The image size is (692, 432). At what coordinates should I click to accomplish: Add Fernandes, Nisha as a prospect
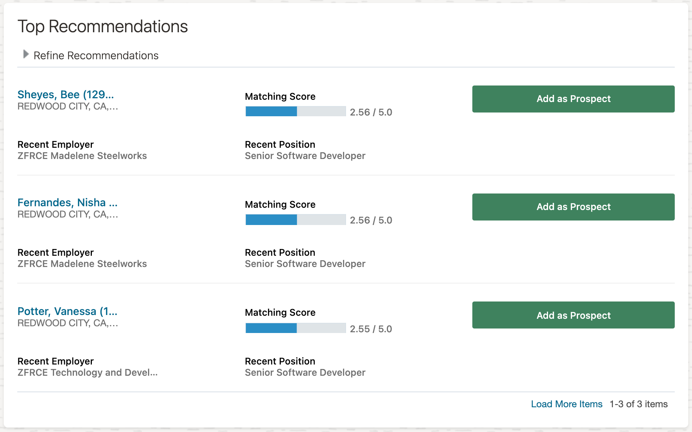pos(573,207)
